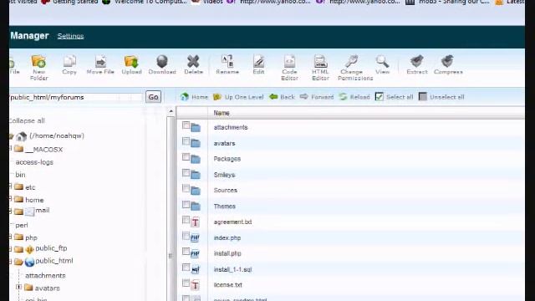
Task: Expand the public_ftp tree node
Action: point(11,249)
